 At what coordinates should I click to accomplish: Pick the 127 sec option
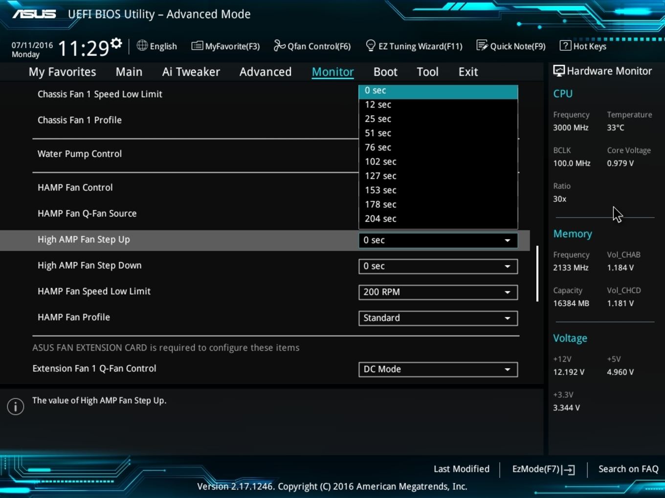point(438,176)
